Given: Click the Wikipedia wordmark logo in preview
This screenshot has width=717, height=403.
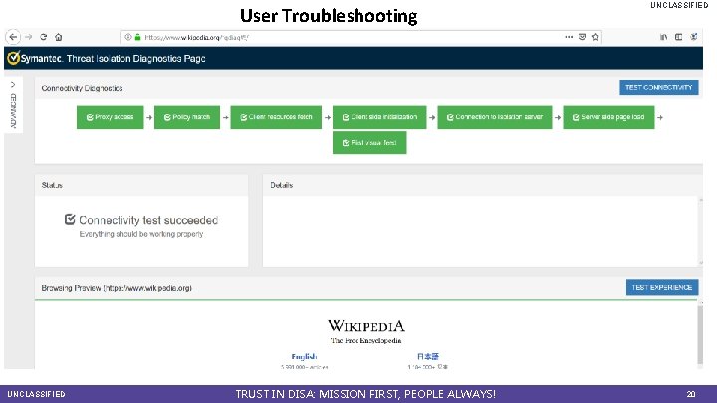Looking at the screenshot, I should (x=366, y=326).
